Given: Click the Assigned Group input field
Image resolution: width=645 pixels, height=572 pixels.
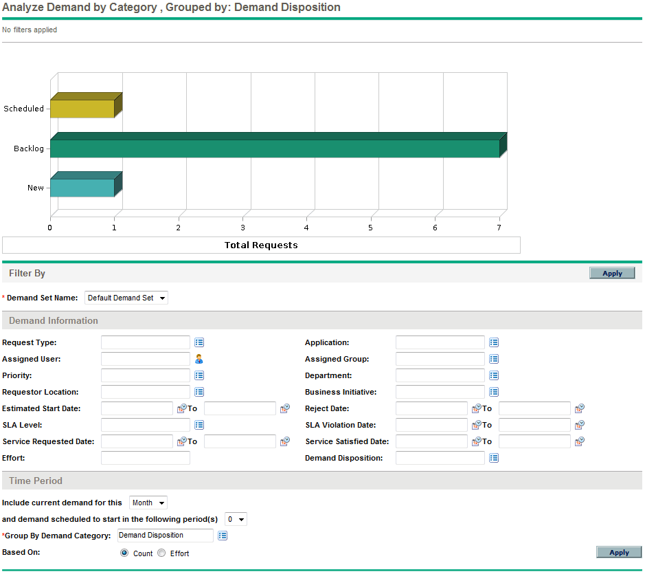Looking at the screenshot, I should click(440, 359).
